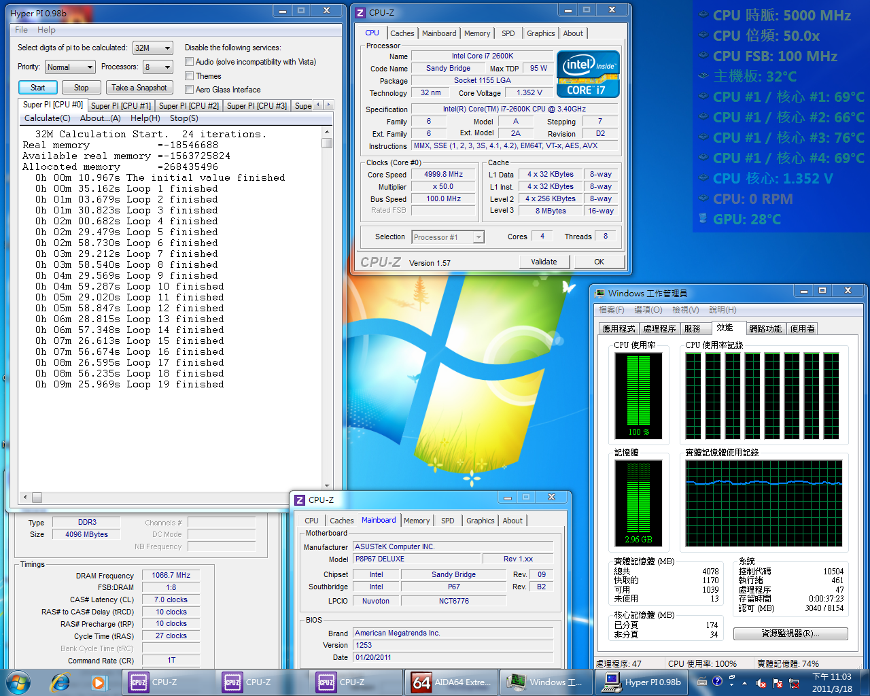Open the disconnected network tray icon
The width and height of the screenshot is (870, 696).
pos(793,682)
